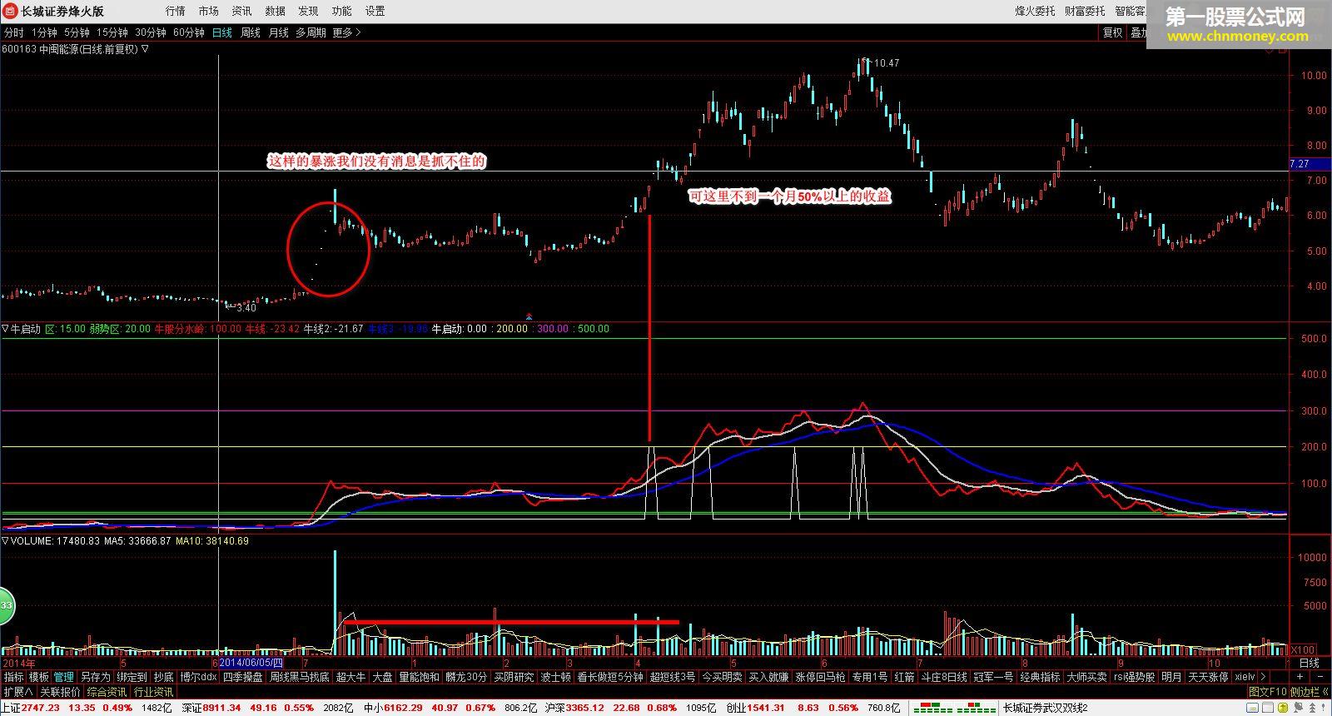This screenshot has height=716, width=1332.
Task: Open dropdown triangle before VOLUME indicator
Action: coord(5,541)
